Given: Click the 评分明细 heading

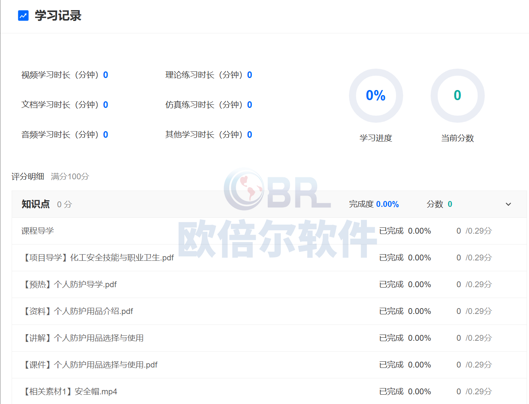Looking at the screenshot, I should 28,177.
